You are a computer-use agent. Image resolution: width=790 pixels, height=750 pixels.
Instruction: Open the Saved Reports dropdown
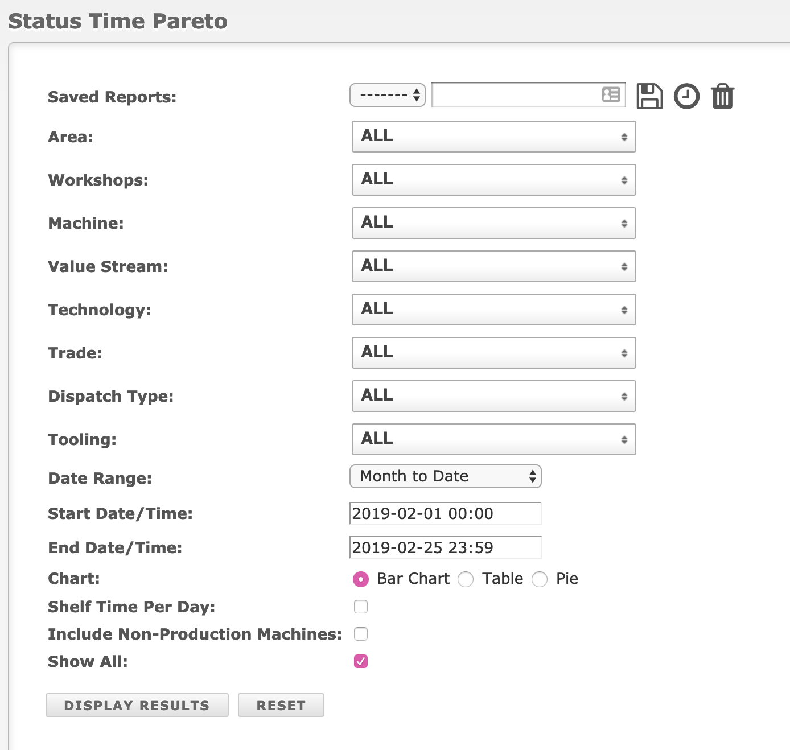[388, 95]
